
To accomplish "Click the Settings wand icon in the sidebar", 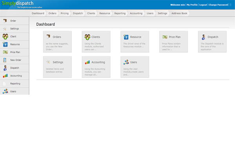I will (5, 28).
